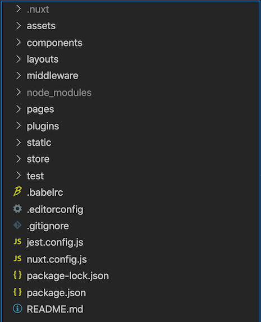Expand the components folder chevron
This screenshot has width=261, height=322.
(19, 42)
